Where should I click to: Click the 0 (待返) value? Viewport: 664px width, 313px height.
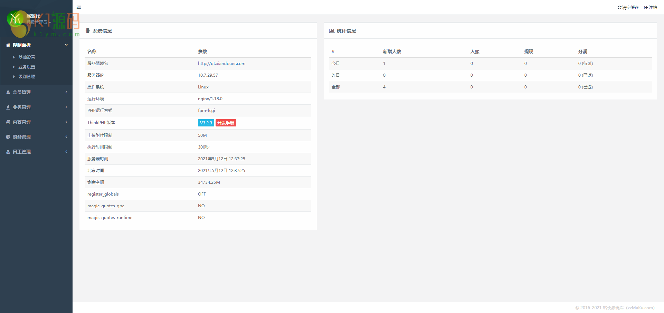(586, 64)
